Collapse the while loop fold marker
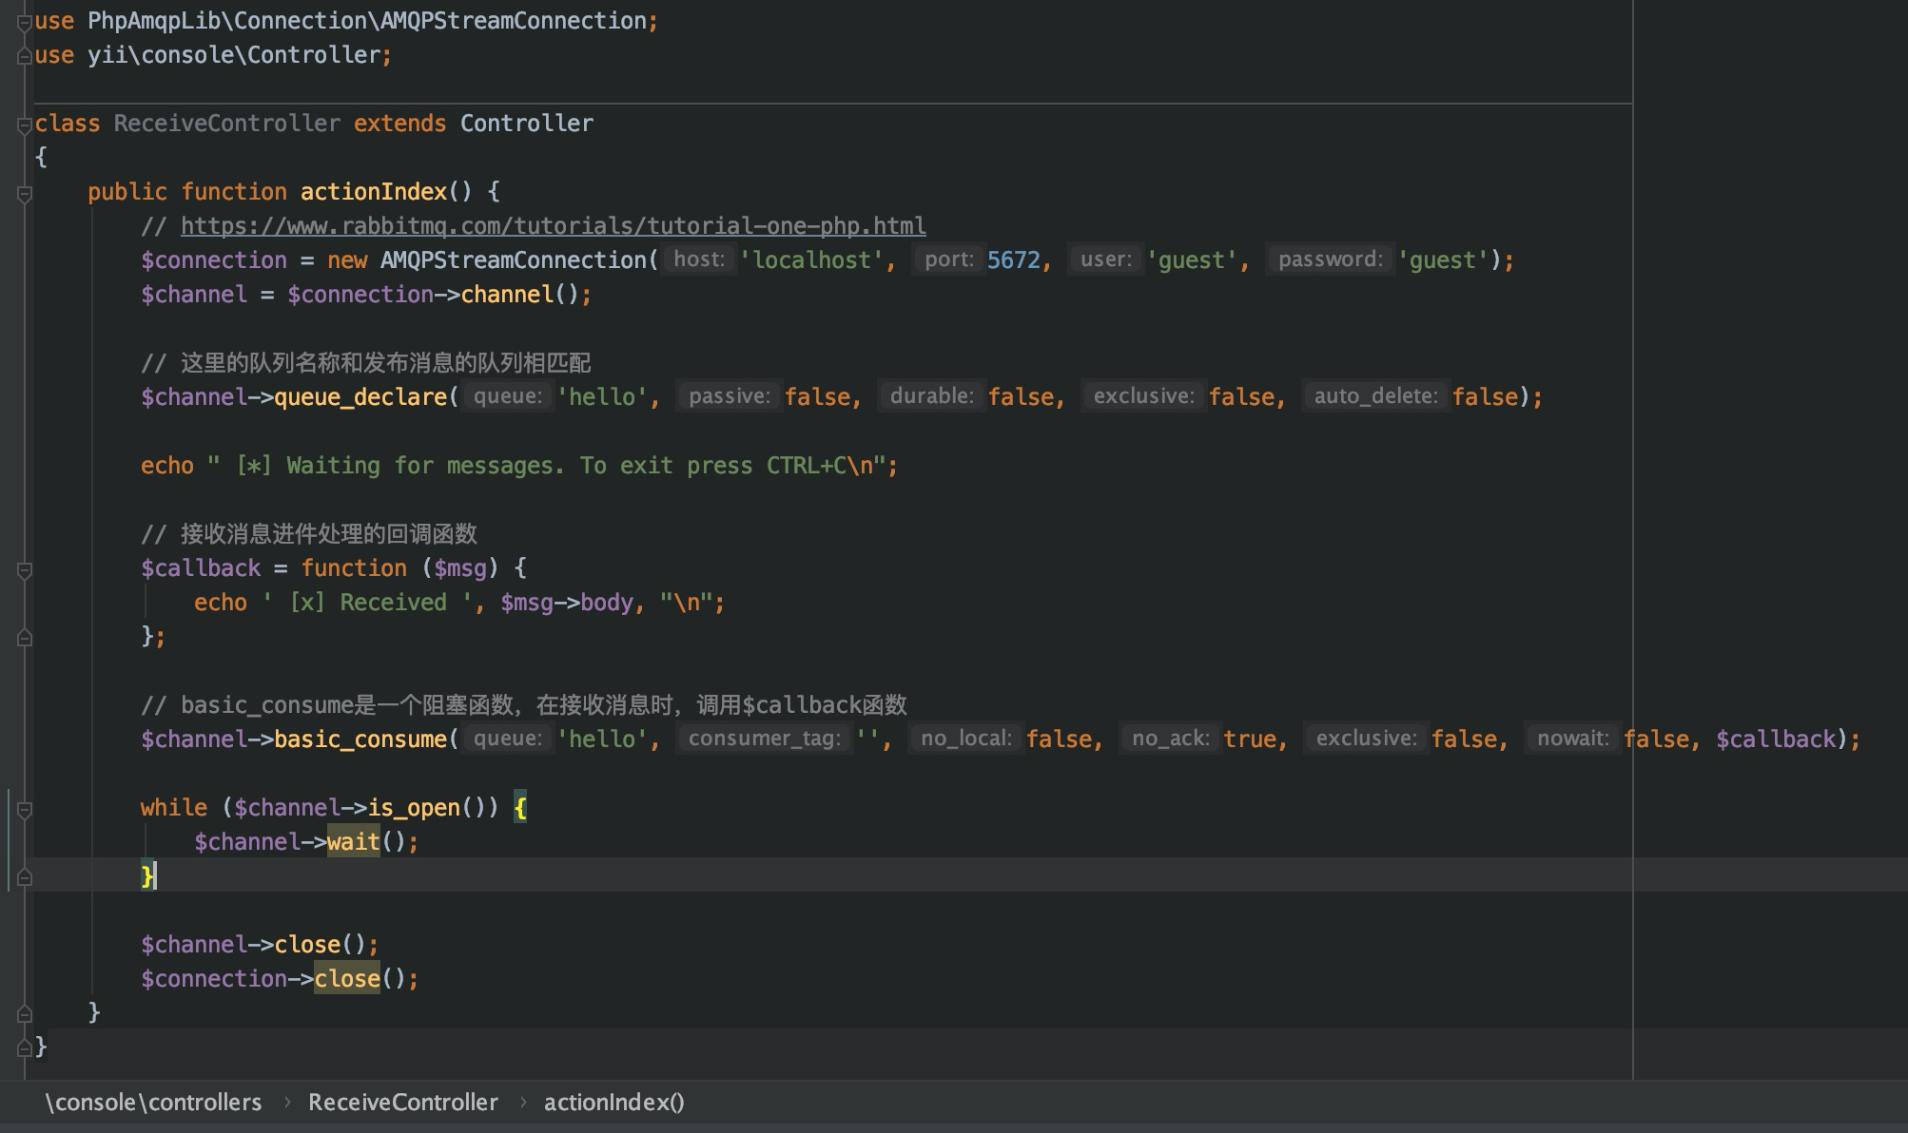Image resolution: width=1908 pixels, height=1133 pixels. (25, 810)
